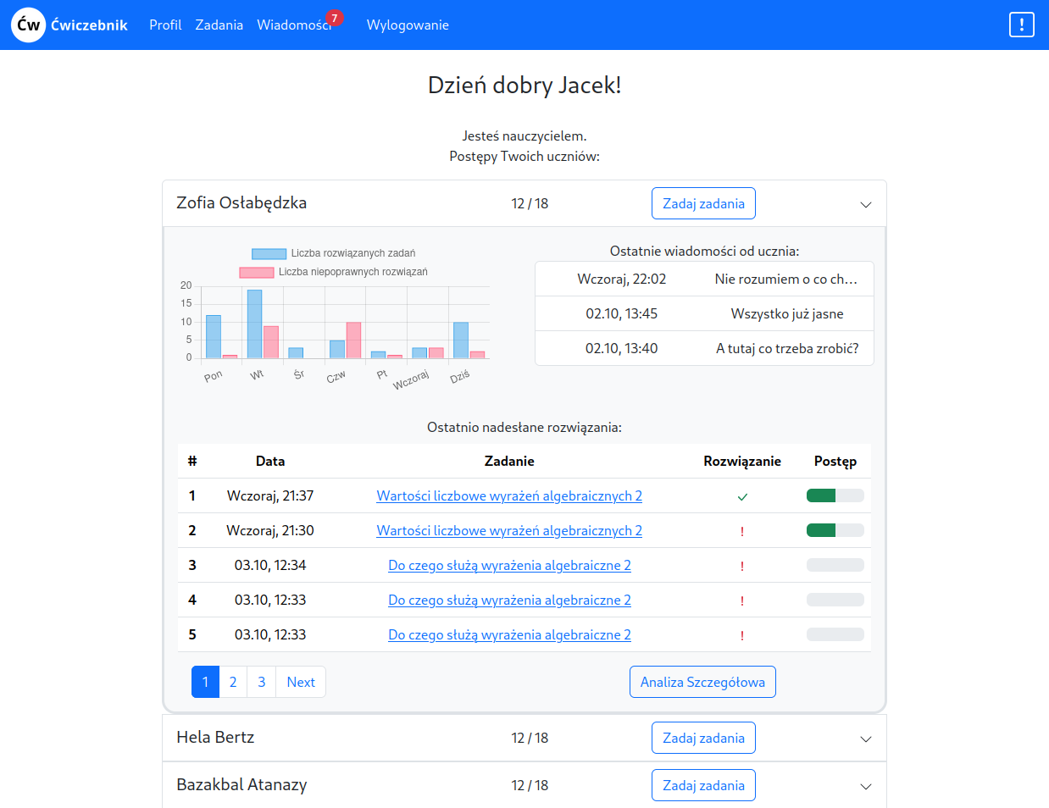1049x808 pixels.
Task: Open the exclamation alert icon in navbar
Action: click(x=1021, y=25)
